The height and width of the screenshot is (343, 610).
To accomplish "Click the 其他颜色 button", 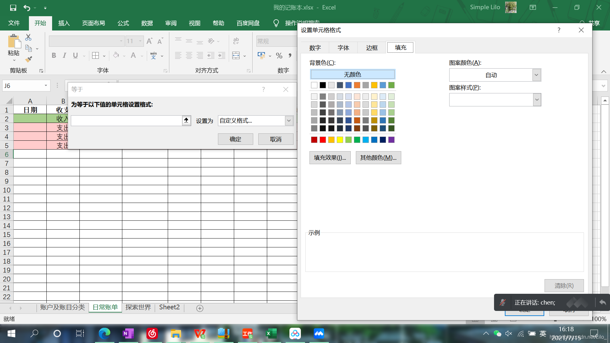I will (x=378, y=158).
